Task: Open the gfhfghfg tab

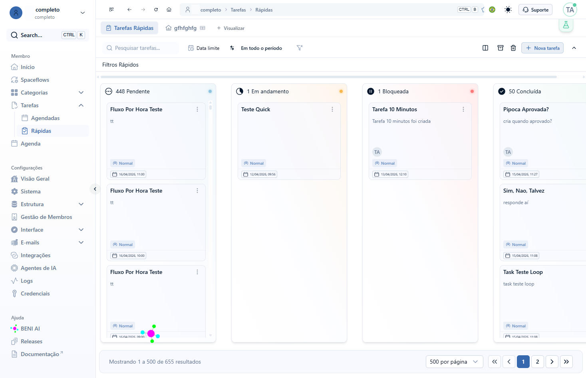Action: (x=185, y=28)
